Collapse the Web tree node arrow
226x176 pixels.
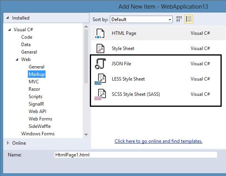17,59
